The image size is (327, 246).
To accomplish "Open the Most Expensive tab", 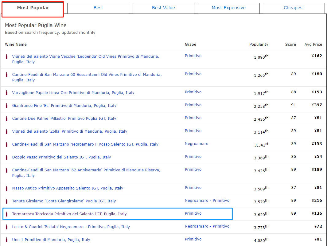I will point(228,8).
